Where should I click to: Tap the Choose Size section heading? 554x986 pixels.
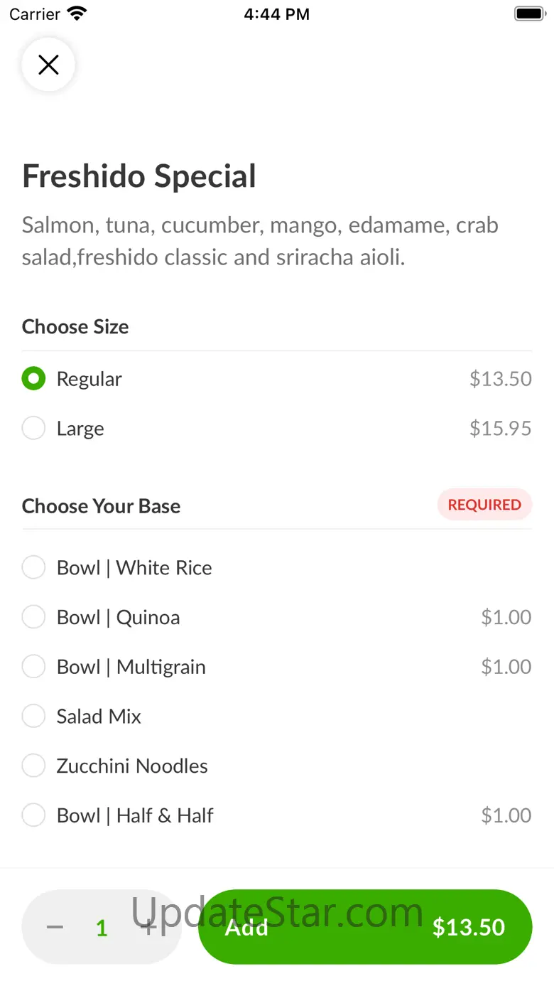pyautogui.click(x=75, y=327)
